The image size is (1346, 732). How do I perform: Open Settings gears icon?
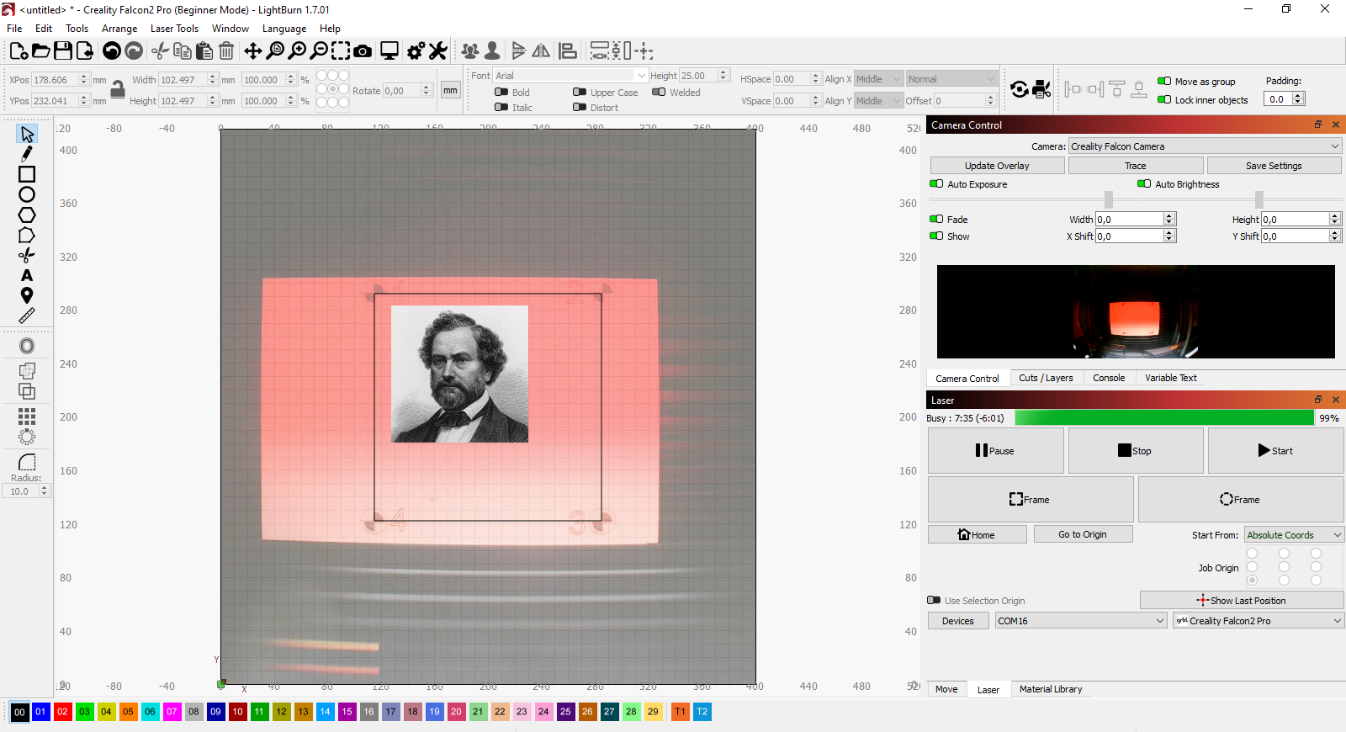pos(416,51)
